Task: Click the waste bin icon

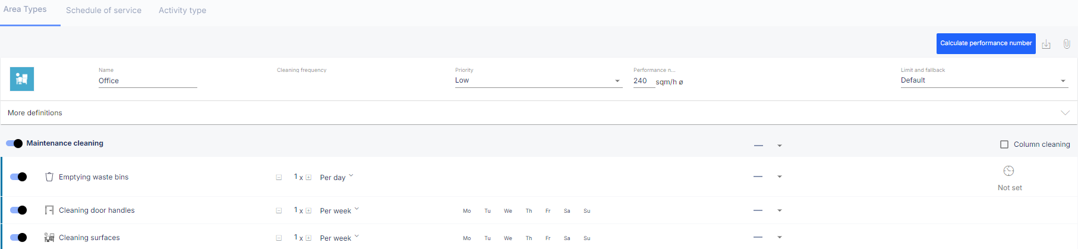Action: [49, 176]
